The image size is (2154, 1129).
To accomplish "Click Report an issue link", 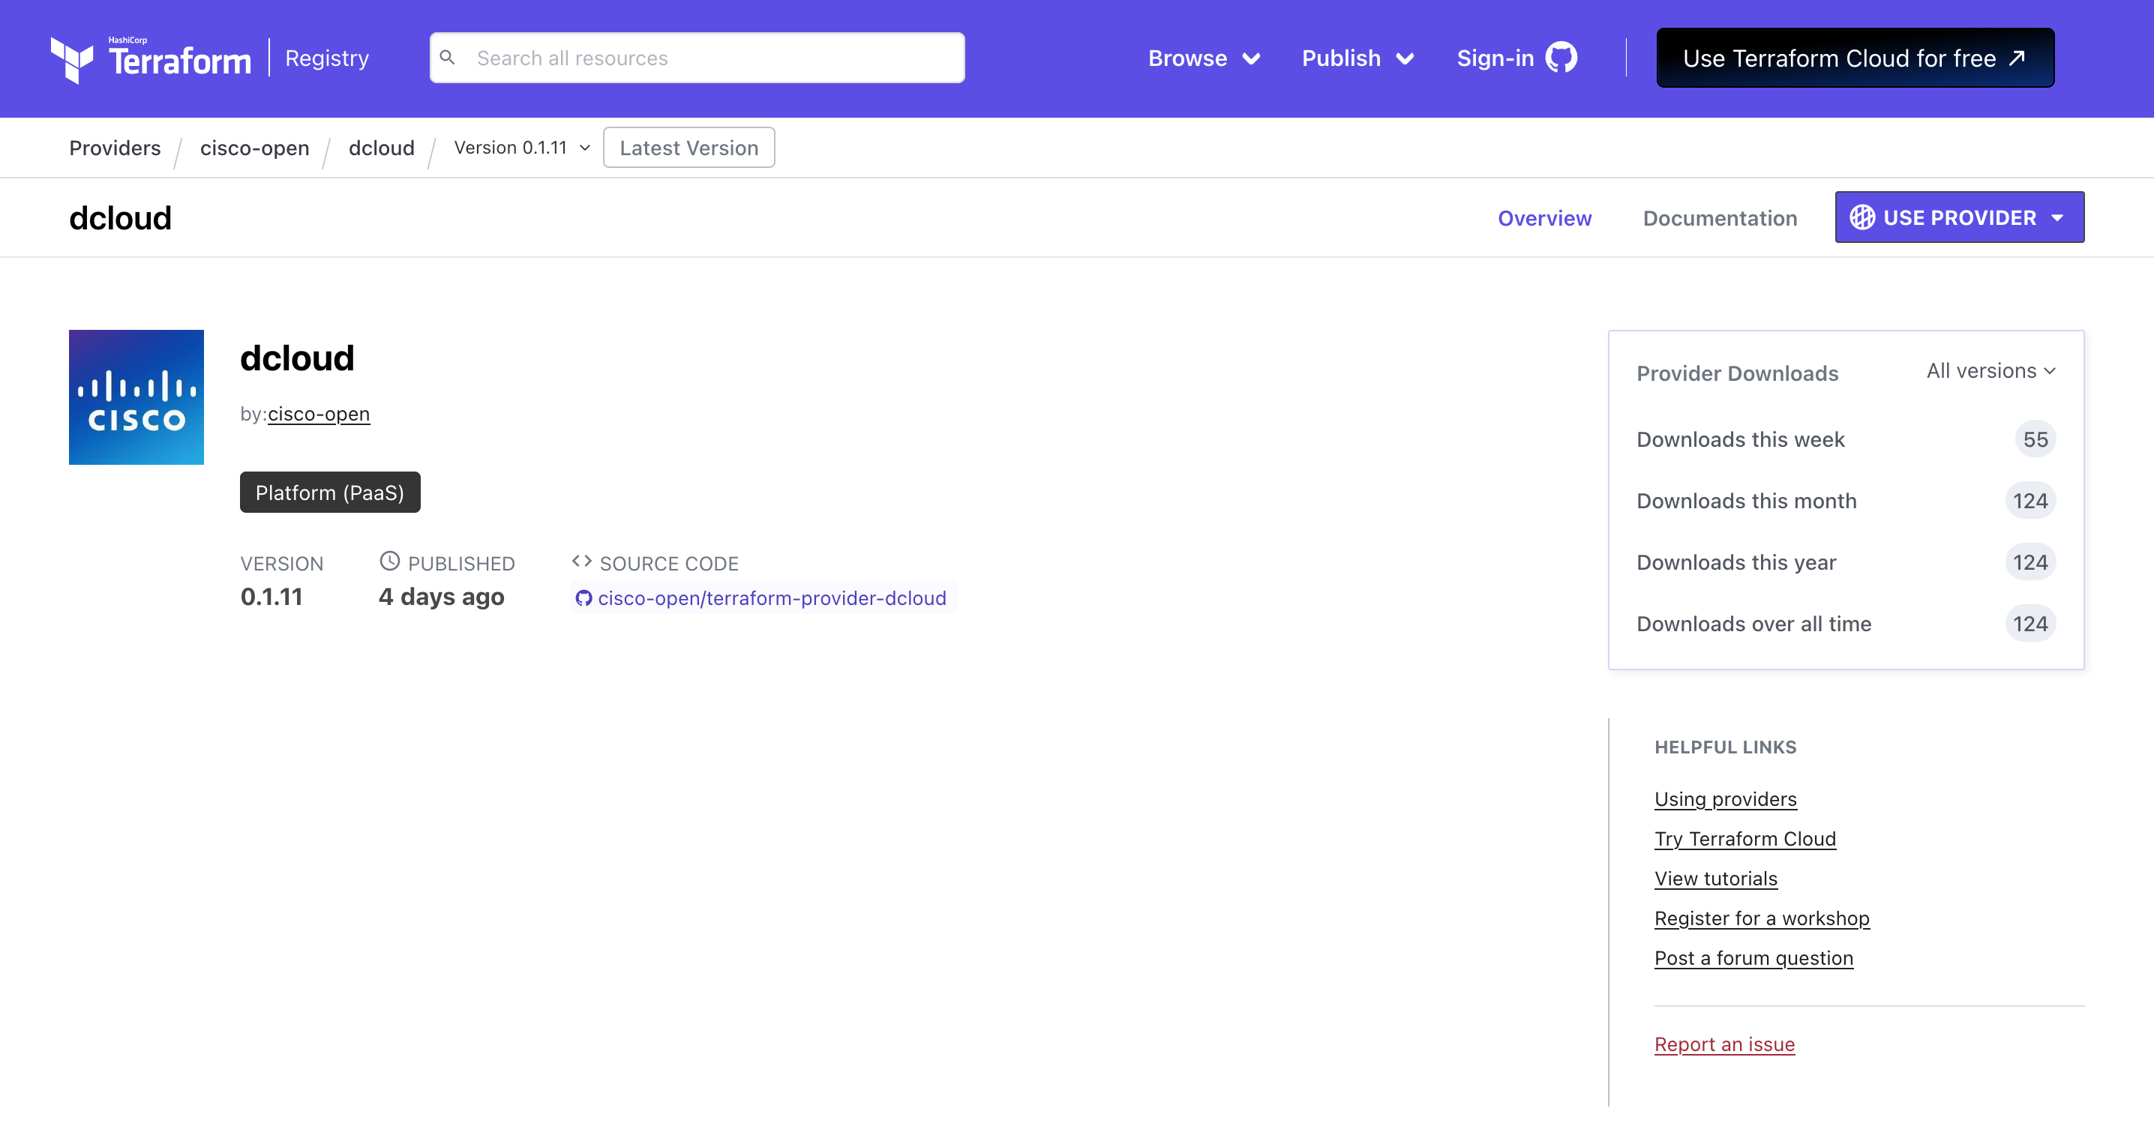I will [x=1724, y=1044].
